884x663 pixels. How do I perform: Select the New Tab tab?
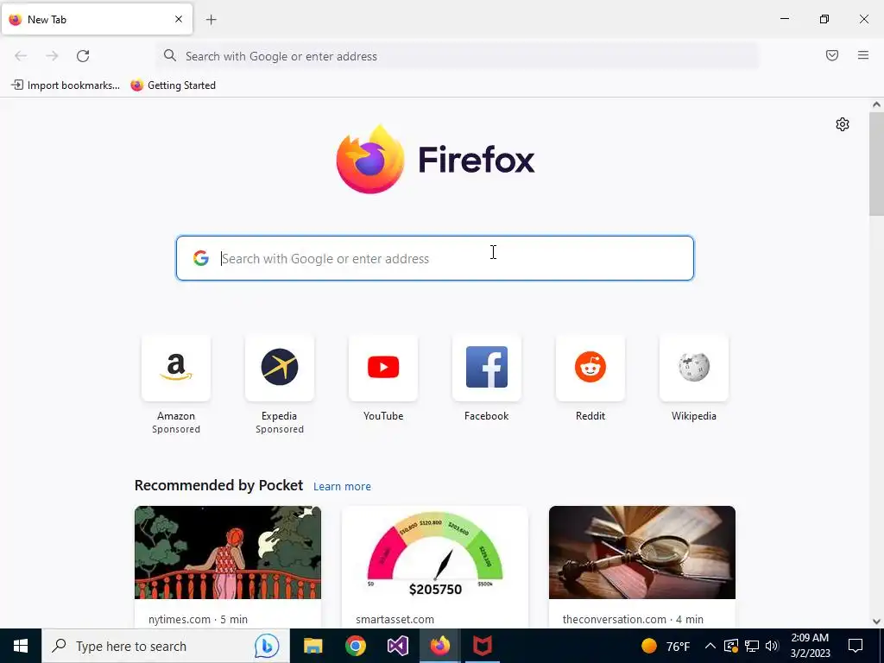coord(97,19)
